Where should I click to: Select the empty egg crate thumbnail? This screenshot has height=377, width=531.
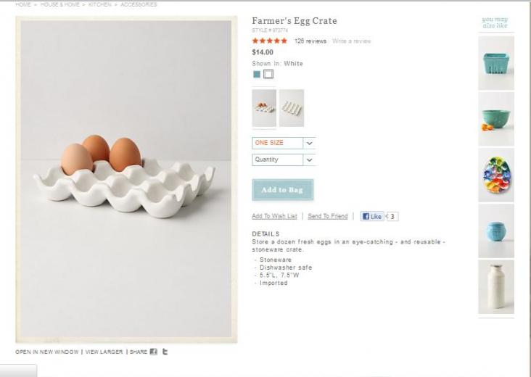point(292,108)
